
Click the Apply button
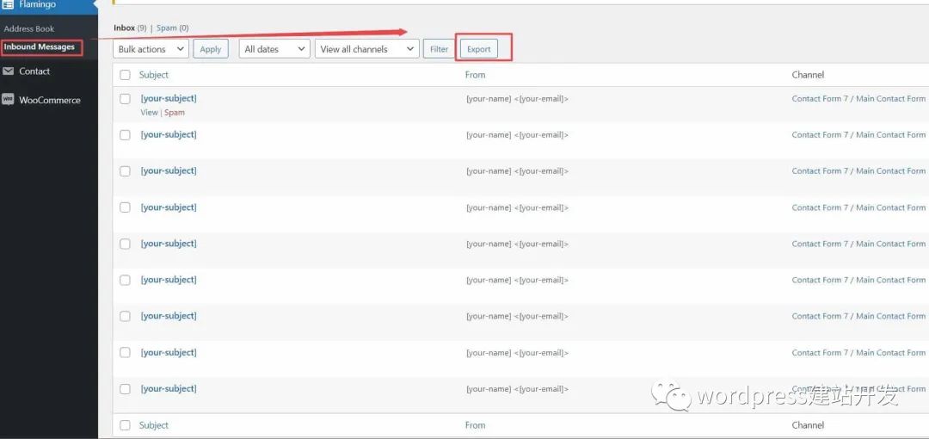211,49
